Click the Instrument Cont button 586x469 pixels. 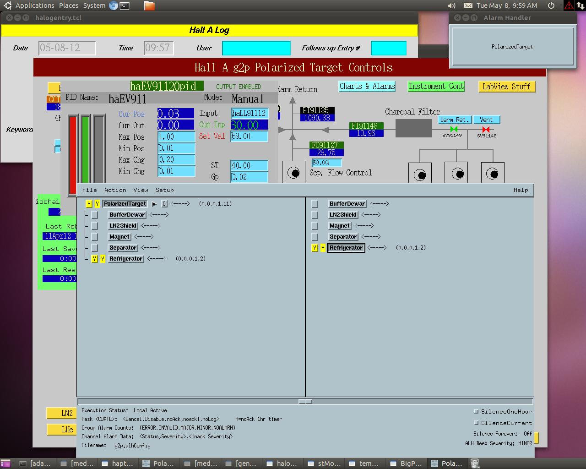(x=436, y=86)
